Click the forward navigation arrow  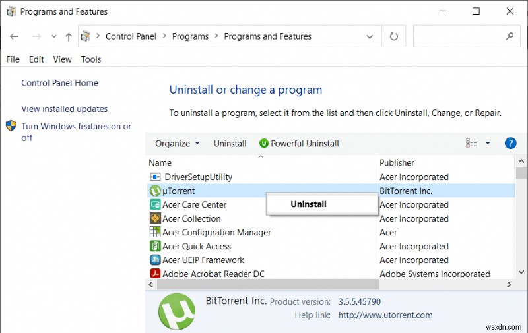tap(36, 36)
